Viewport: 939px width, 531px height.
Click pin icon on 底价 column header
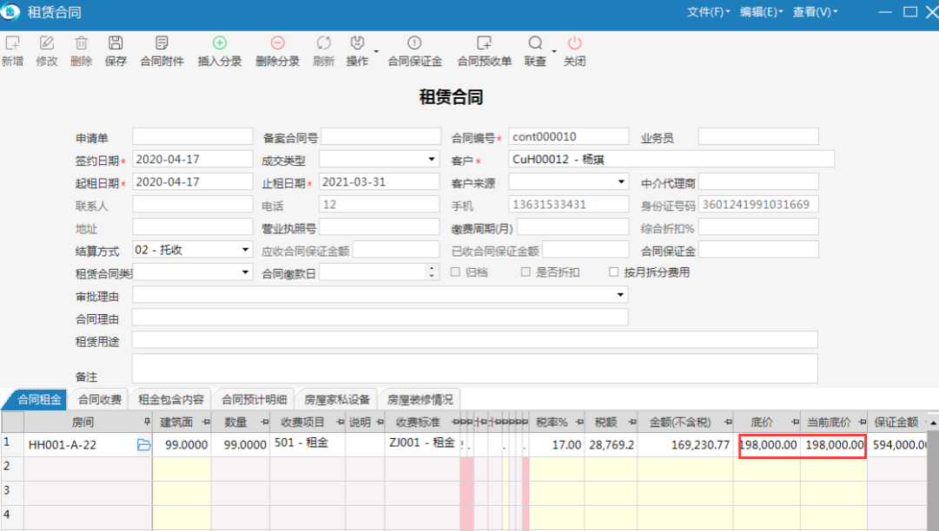795,423
